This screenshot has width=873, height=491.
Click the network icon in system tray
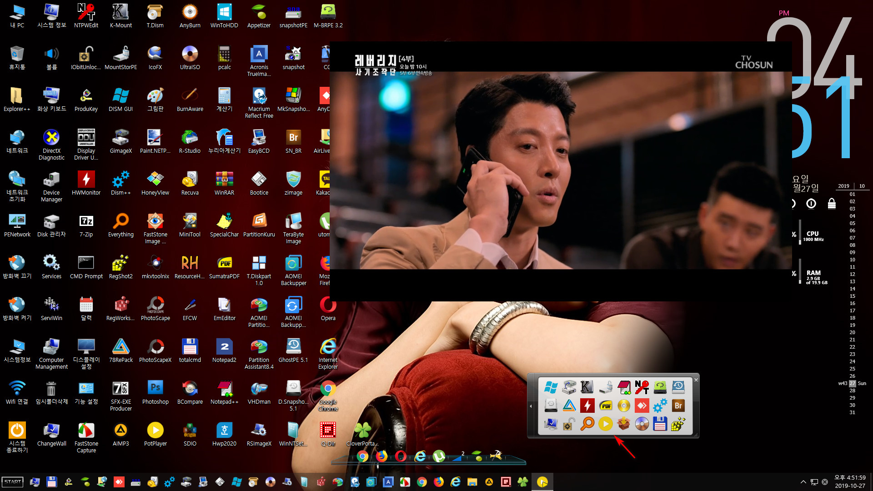(814, 482)
